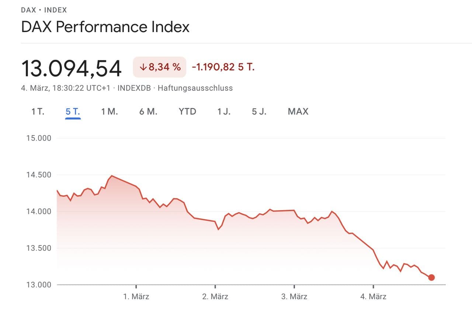Click the 4. März axis marker
The height and width of the screenshot is (309, 472).
tap(373, 296)
